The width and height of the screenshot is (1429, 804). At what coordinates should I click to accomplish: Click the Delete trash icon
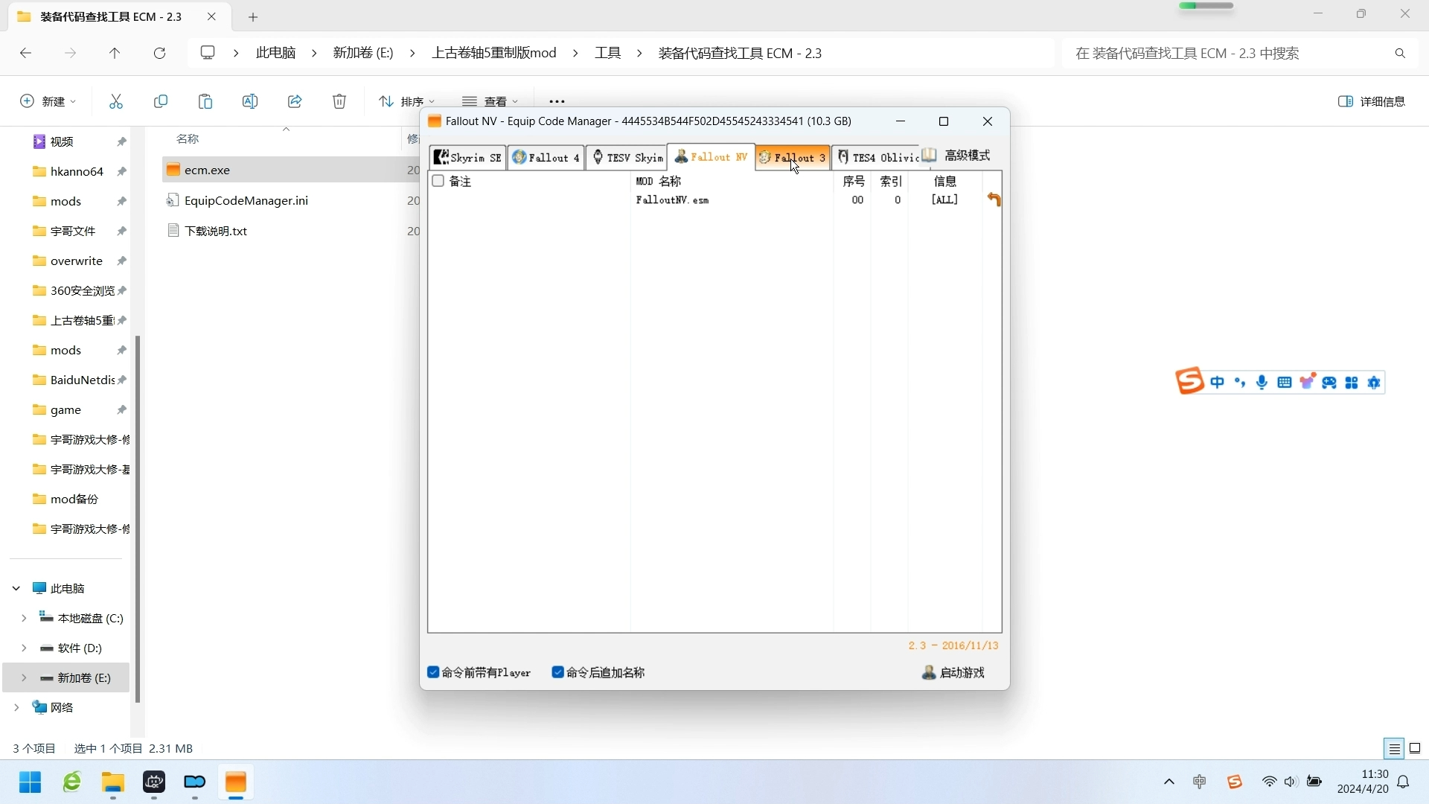[339, 101]
